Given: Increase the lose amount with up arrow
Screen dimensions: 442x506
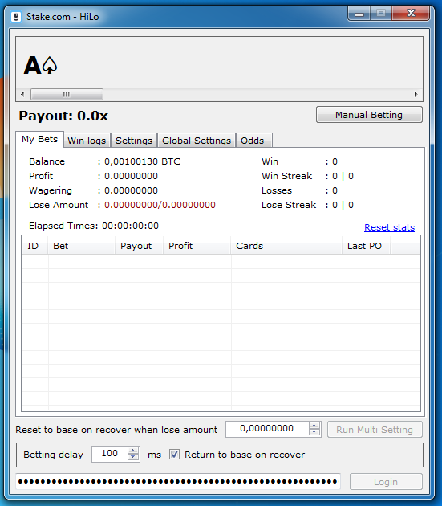Looking at the screenshot, I should [x=314, y=426].
